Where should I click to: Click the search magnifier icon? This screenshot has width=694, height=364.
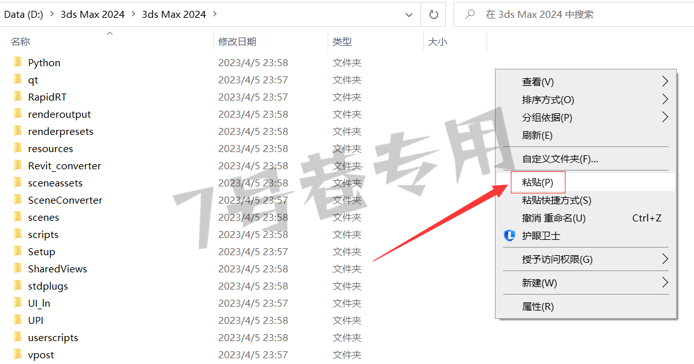(469, 15)
